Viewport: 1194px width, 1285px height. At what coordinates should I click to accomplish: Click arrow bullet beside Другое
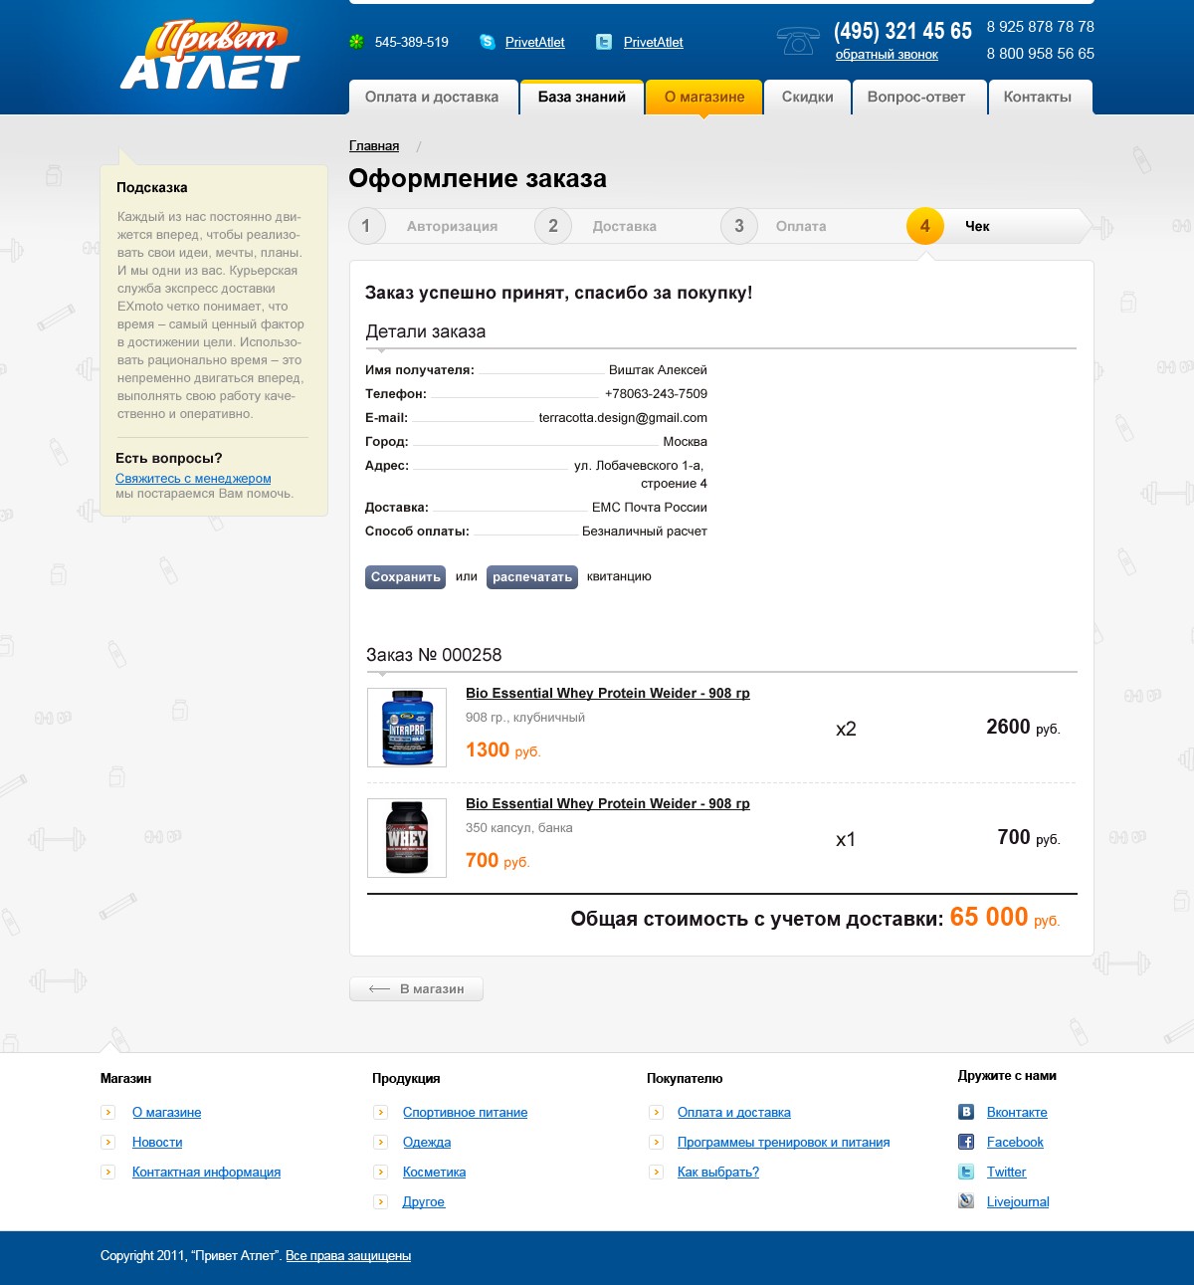pyautogui.click(x=380, y=1201)
